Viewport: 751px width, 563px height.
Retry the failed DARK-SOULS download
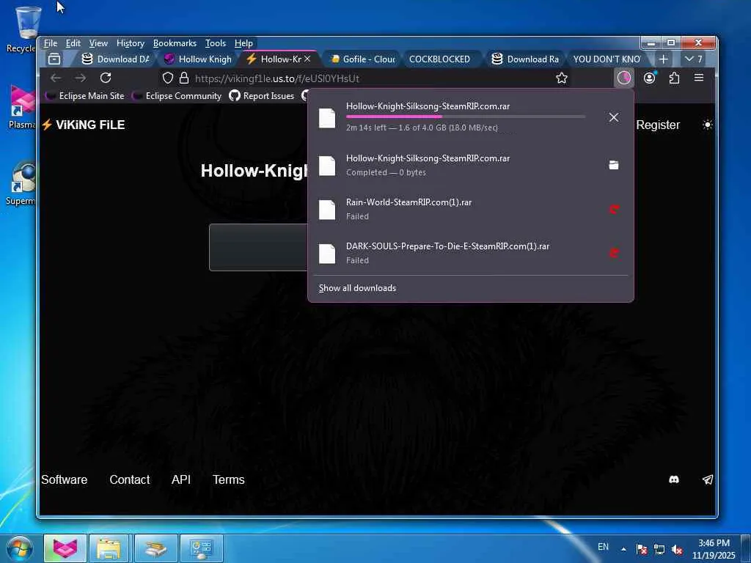point(614,253)
